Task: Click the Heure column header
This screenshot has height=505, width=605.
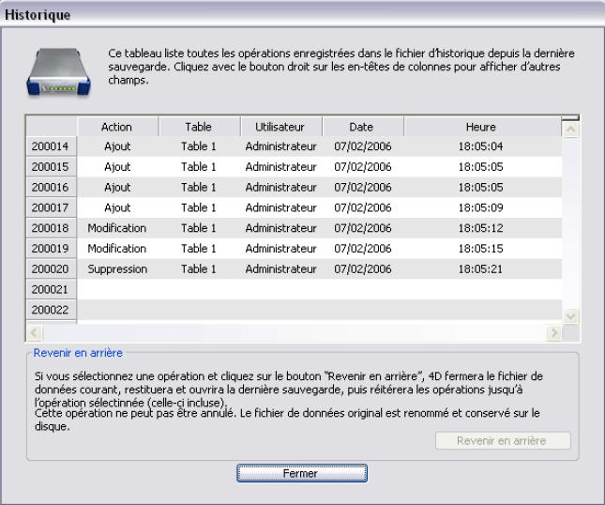Action: click(x=480, y=127)
